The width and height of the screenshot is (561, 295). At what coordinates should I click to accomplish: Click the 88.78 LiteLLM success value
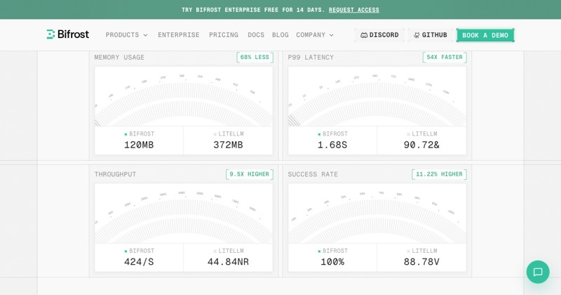421,262
